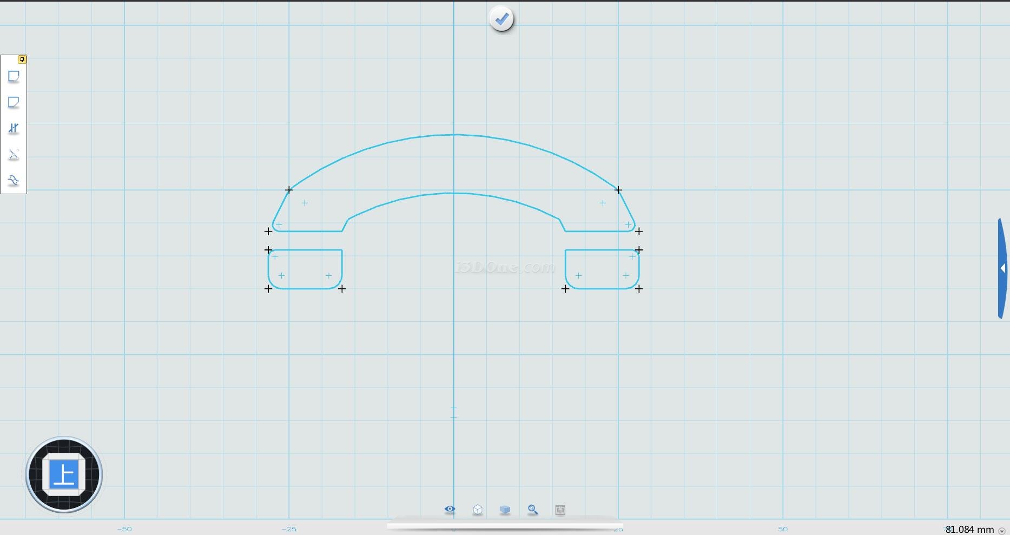Select the offset curve tool

coord(14,180)
